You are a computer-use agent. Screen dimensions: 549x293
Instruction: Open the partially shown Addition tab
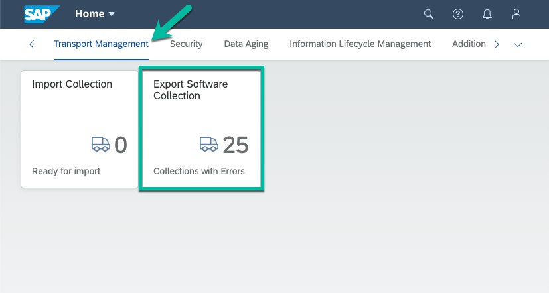469,44
